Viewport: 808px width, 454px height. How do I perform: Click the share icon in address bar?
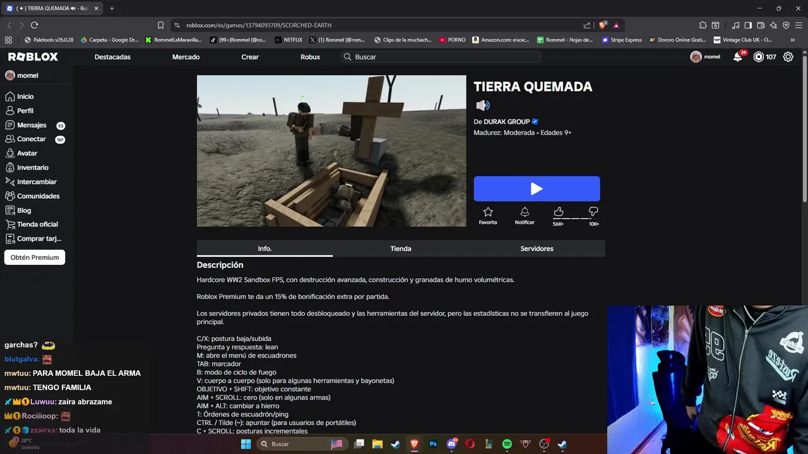(x=587, y=25)
